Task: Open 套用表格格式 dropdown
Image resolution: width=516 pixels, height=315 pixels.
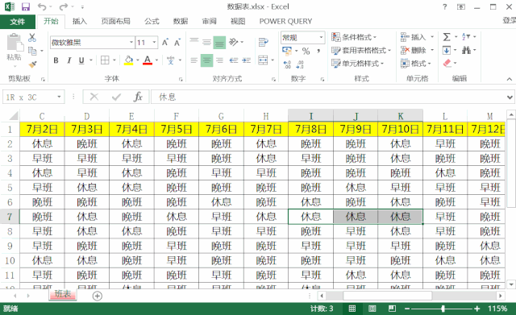Action: click(361, 50)
